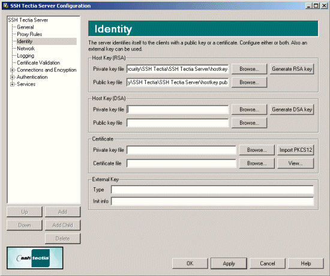Open the General settings page
330x276 pixels.
coord(25,27)
